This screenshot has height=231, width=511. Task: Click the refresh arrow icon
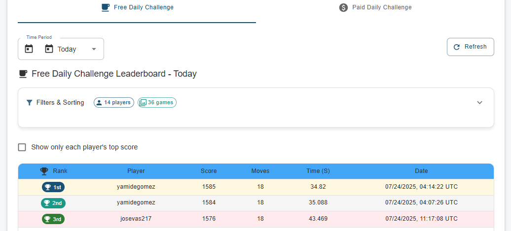coord(457,47)
